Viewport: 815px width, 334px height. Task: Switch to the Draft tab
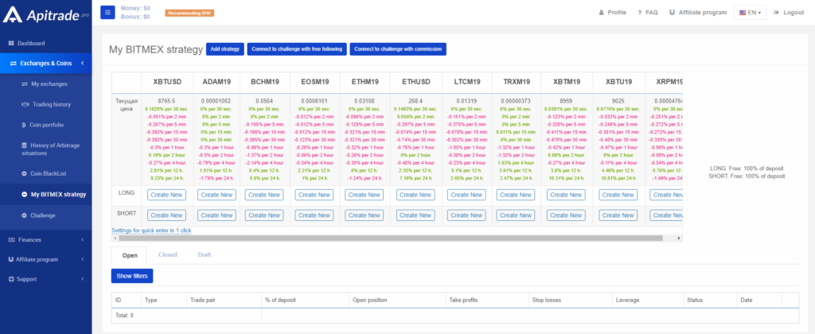[205, 254]
